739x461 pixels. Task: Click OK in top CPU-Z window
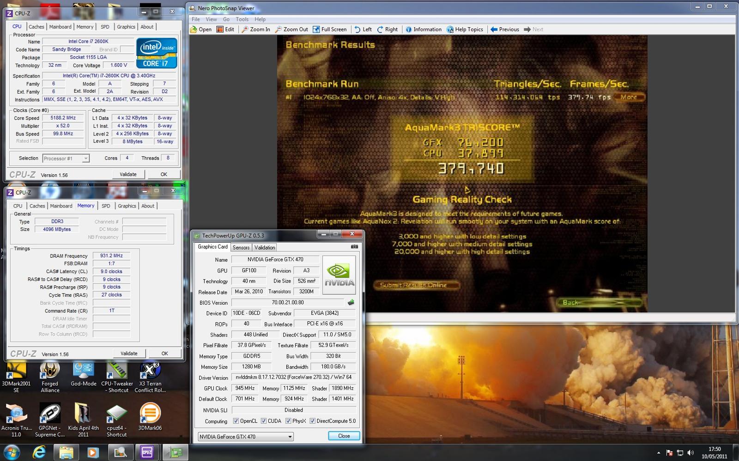tap(164, 174)
